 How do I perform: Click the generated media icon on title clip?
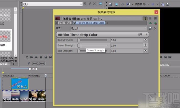(18, 87)
